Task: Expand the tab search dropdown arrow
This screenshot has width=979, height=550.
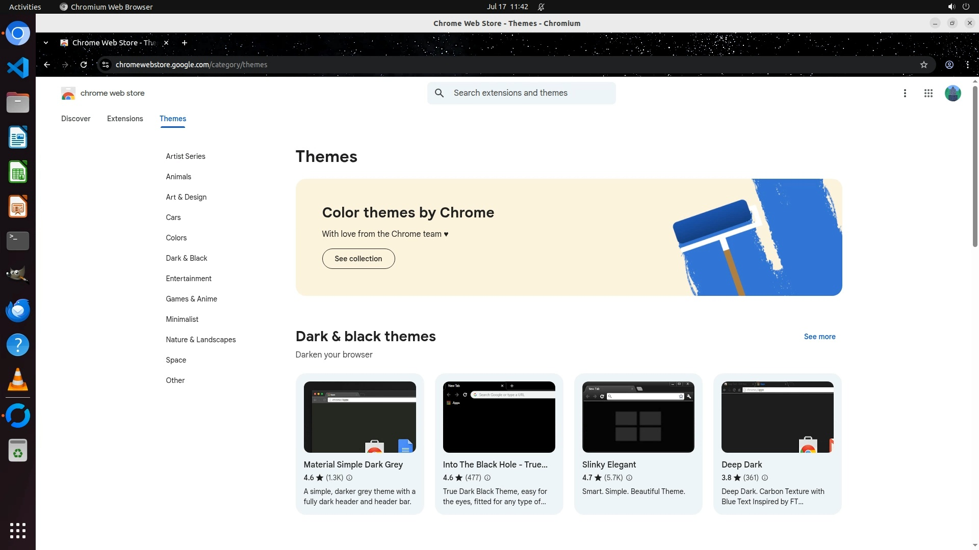Action: [x=46, y=43]
